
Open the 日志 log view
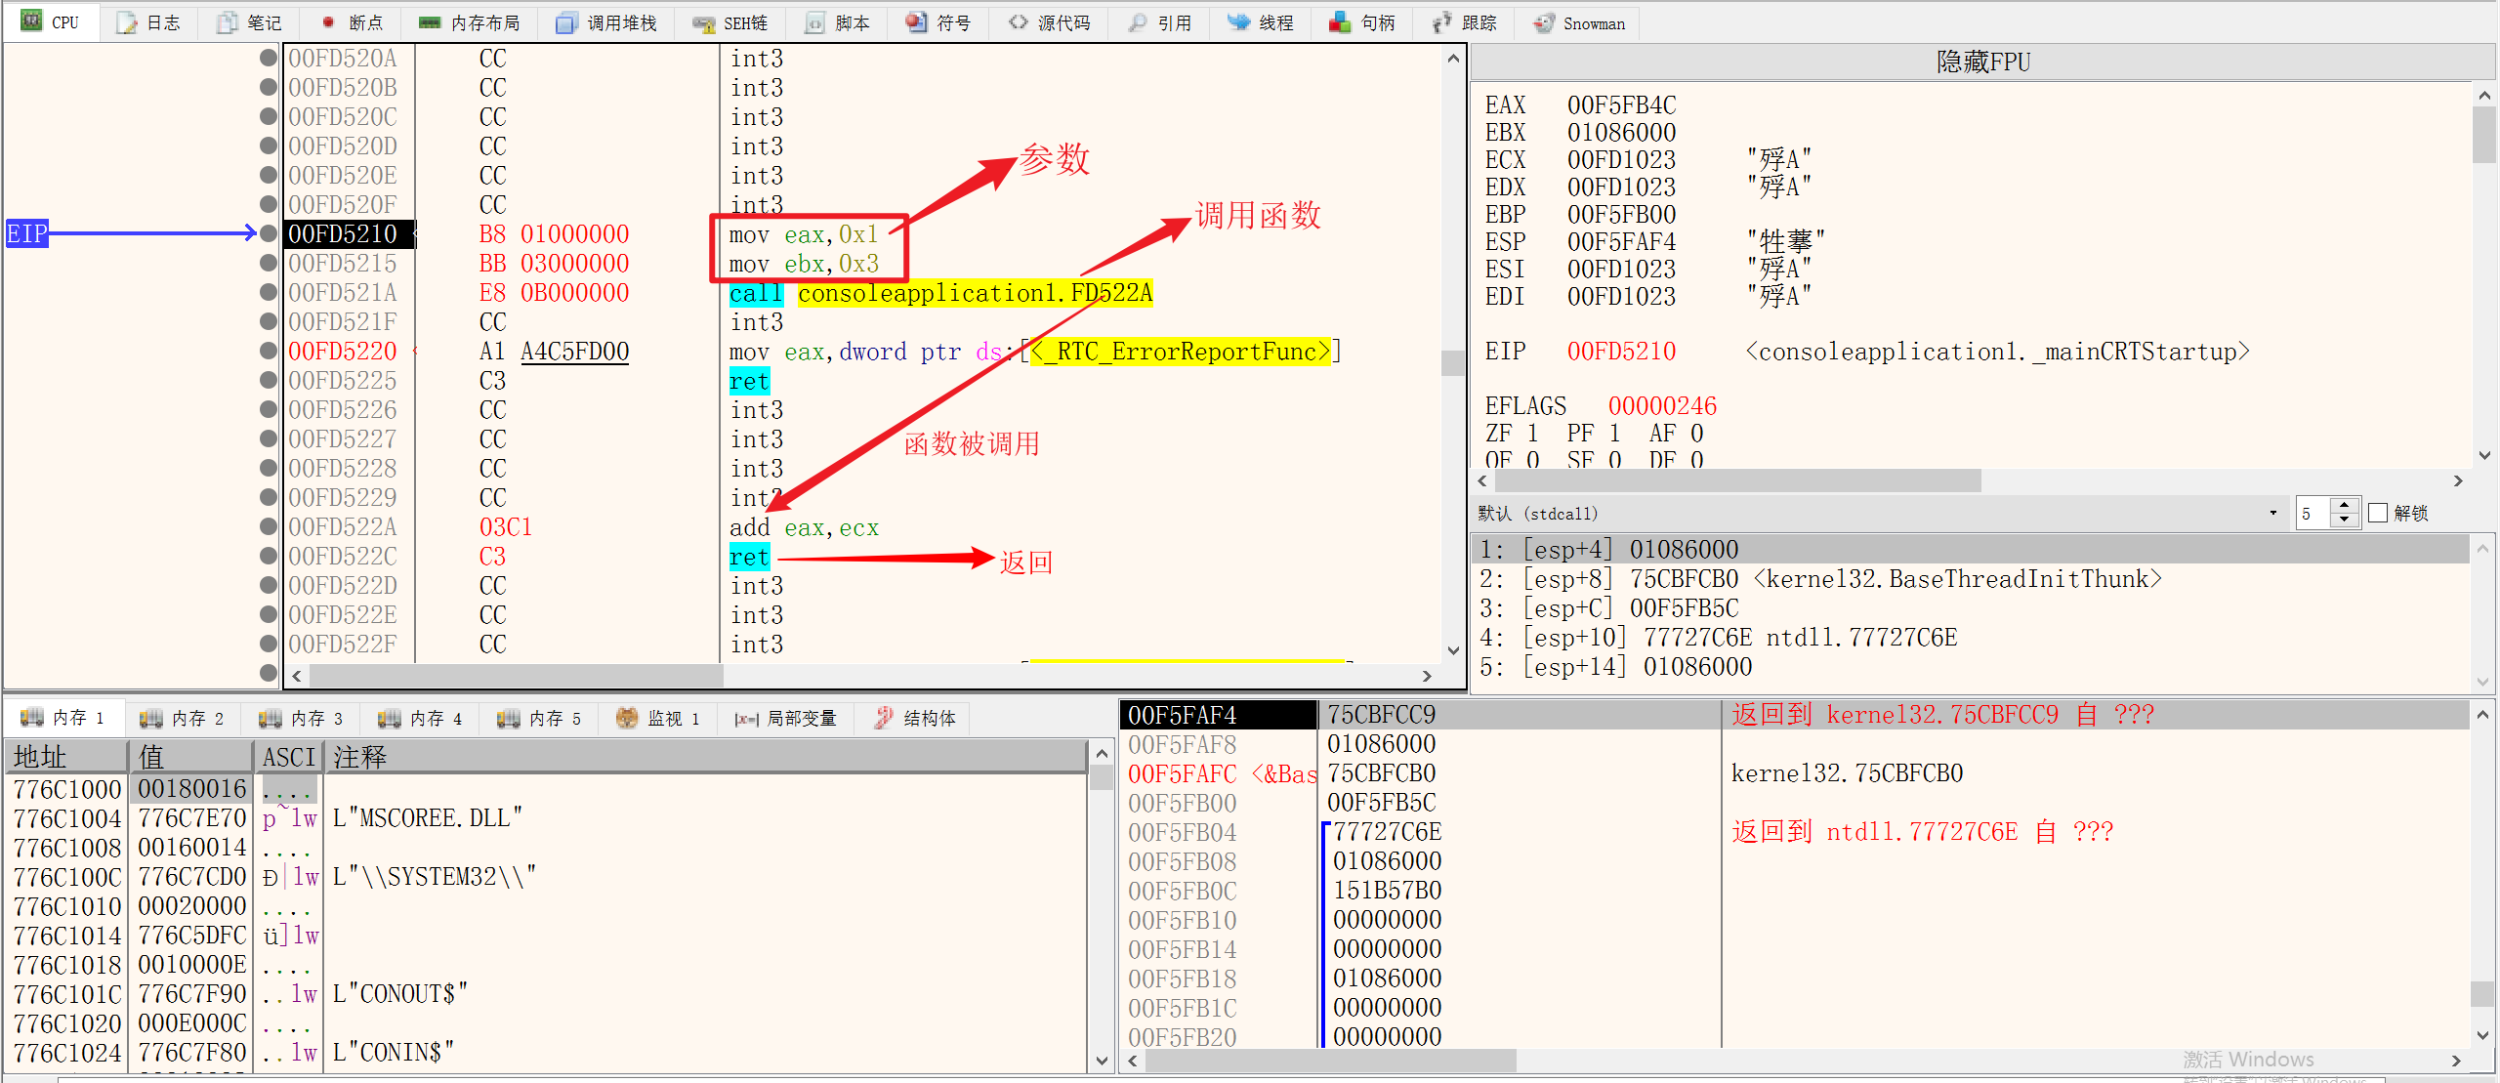[x=149, y=22]
